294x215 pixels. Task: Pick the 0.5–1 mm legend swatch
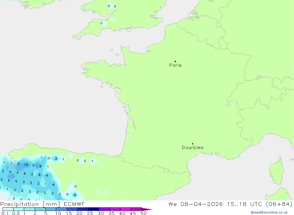19,209
